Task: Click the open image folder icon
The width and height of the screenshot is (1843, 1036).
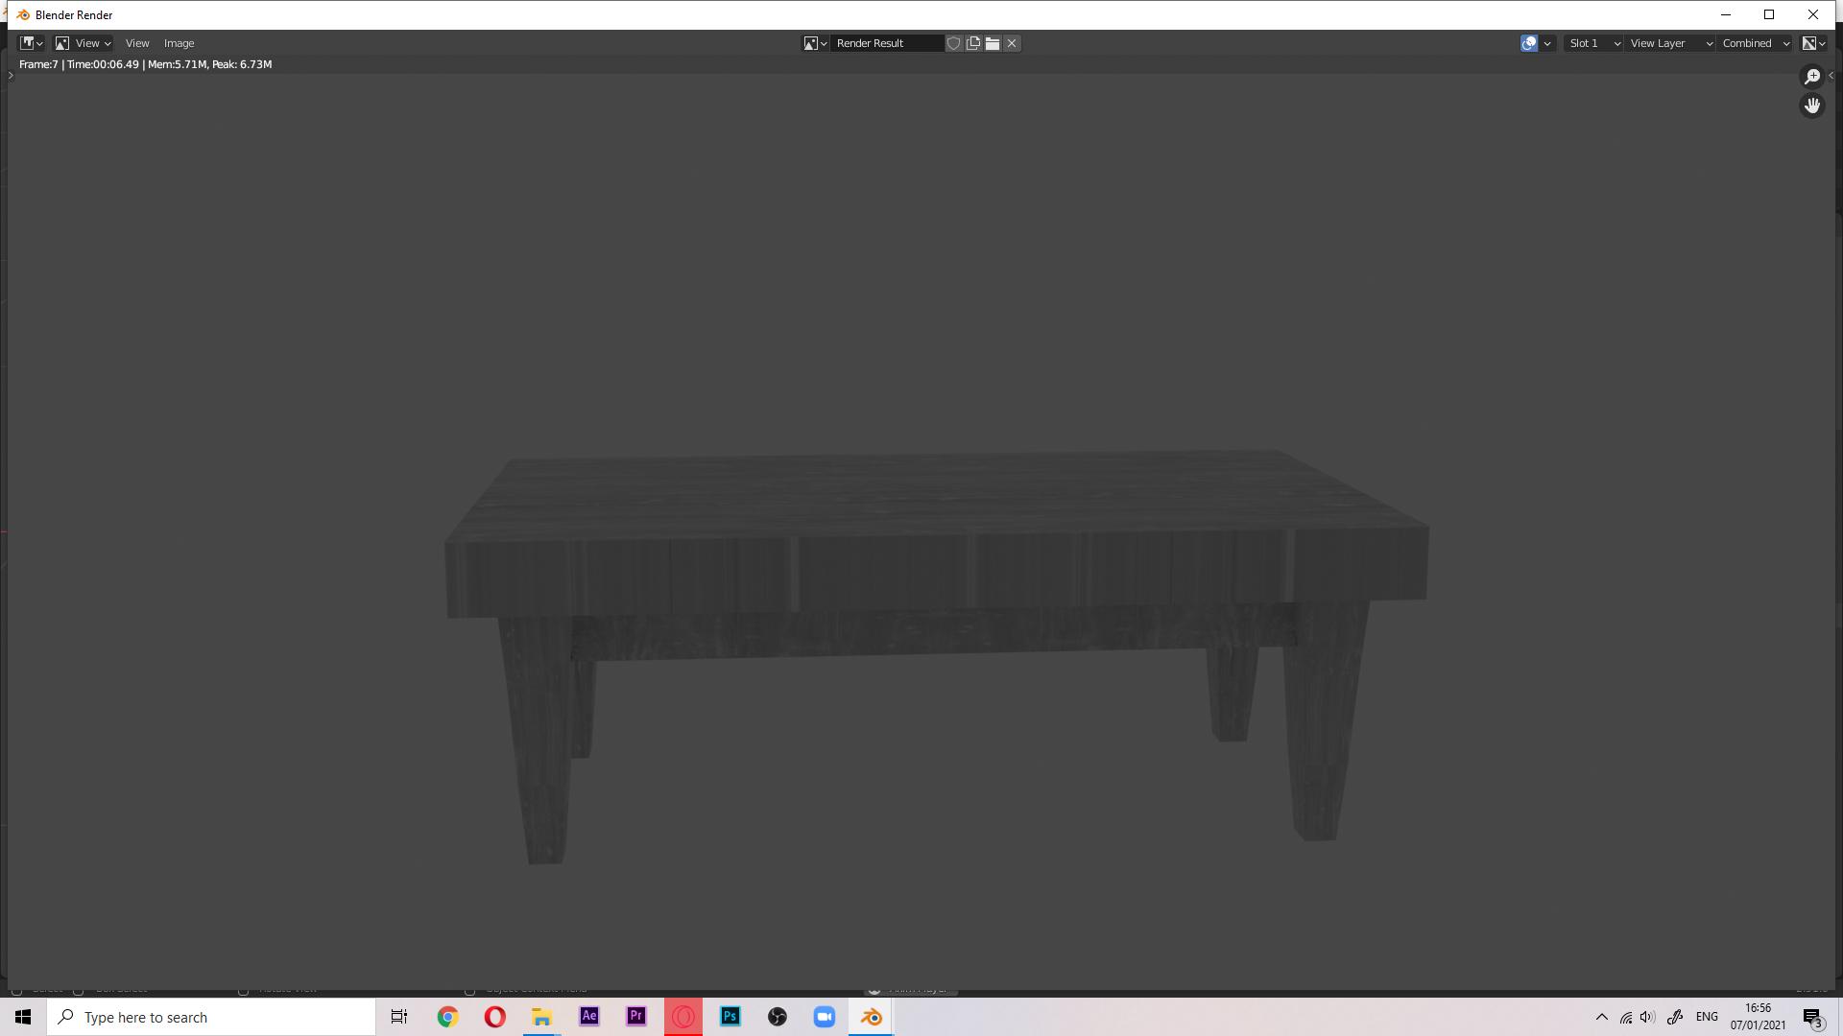Action: [993, 43]
